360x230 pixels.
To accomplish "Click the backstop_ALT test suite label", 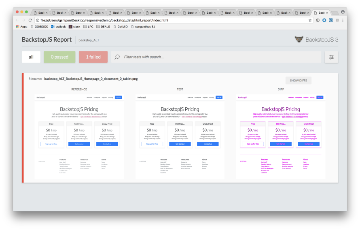I will (x=89, y=40).
